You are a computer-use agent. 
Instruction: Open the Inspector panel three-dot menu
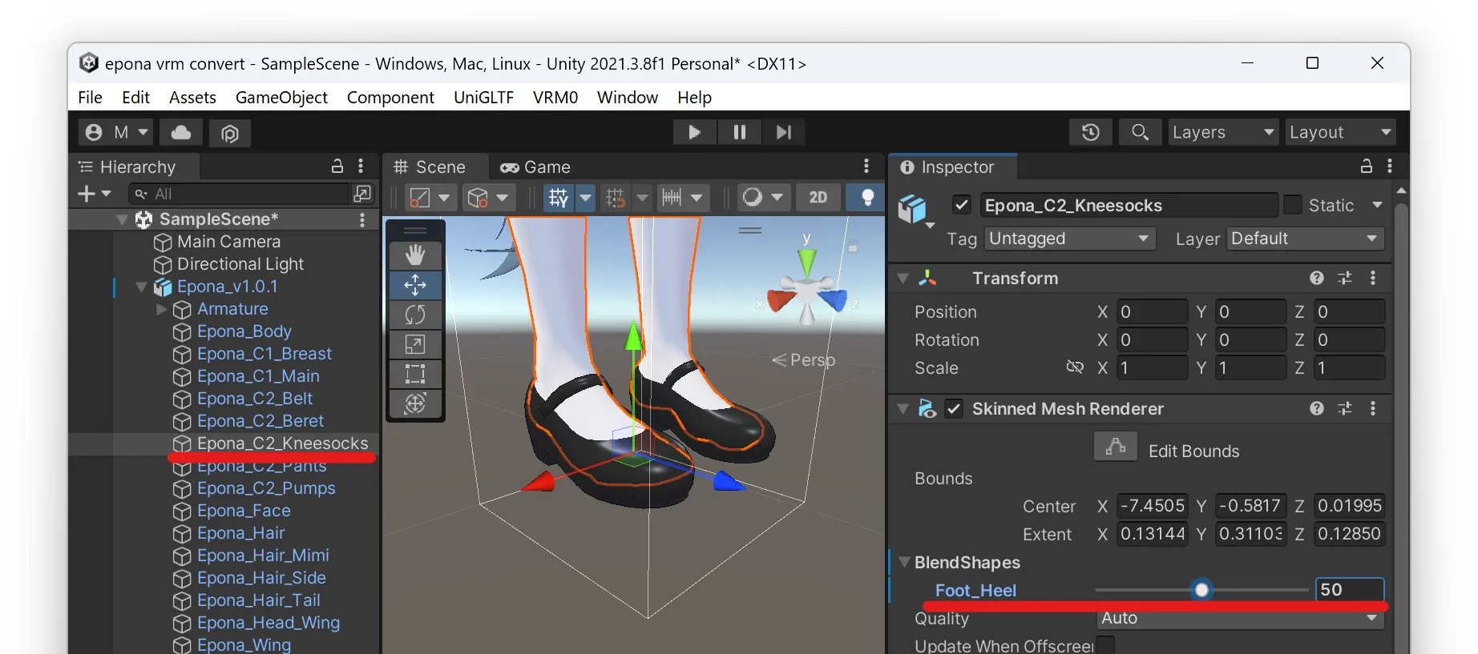[x=1390, y=166]
